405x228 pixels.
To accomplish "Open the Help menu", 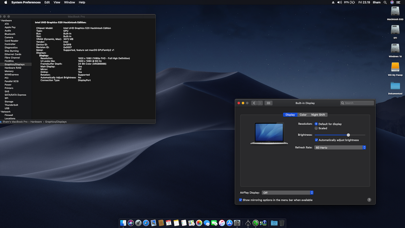I will [x=82, y=3].
